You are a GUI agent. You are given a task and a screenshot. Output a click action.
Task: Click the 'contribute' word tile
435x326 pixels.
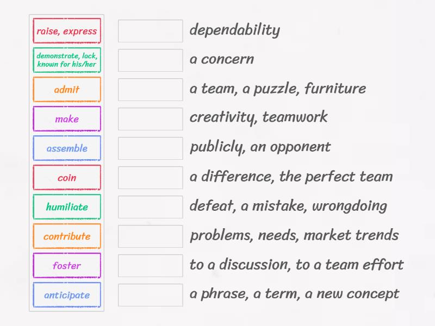pyautogui.click(x=66, y=236)
